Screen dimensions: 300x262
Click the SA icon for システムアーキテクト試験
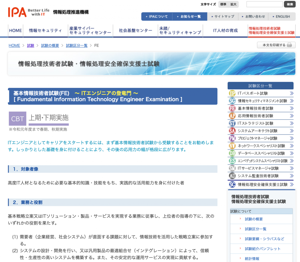tap(232, 131)
